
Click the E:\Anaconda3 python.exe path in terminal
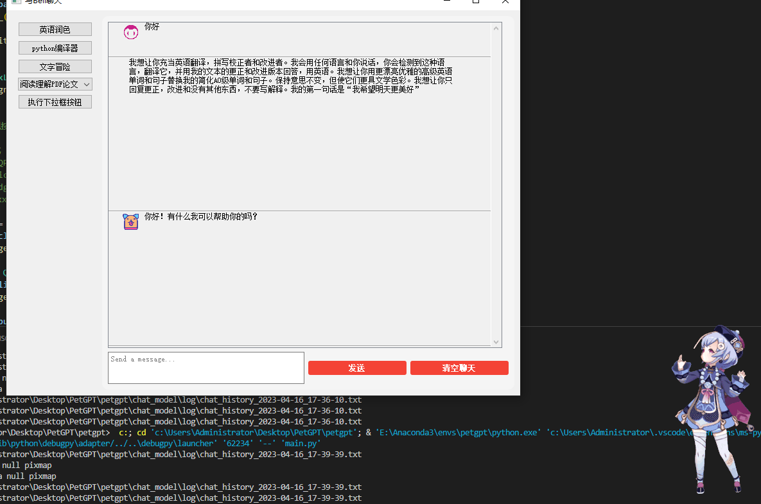pyautogui.click(x=458, y=432)
